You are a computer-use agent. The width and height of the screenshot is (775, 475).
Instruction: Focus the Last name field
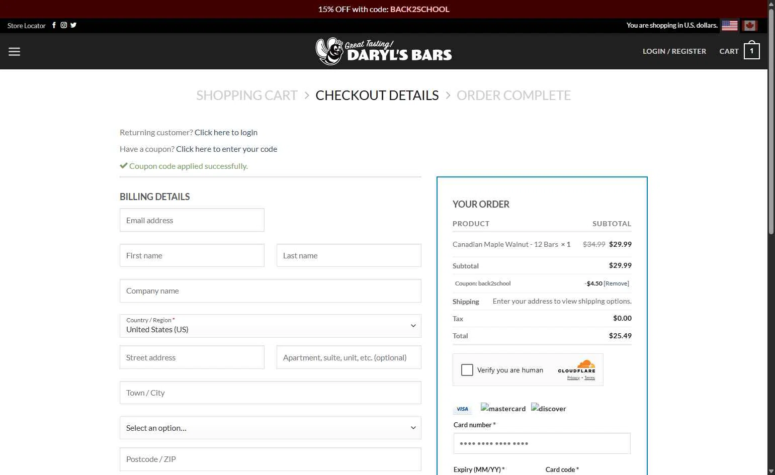pyautogui.click(x=349, y=255)
